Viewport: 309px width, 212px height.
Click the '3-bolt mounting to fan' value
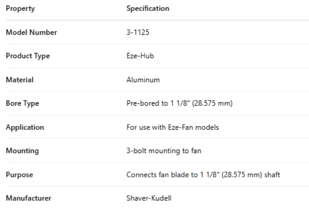pos(164,151)
